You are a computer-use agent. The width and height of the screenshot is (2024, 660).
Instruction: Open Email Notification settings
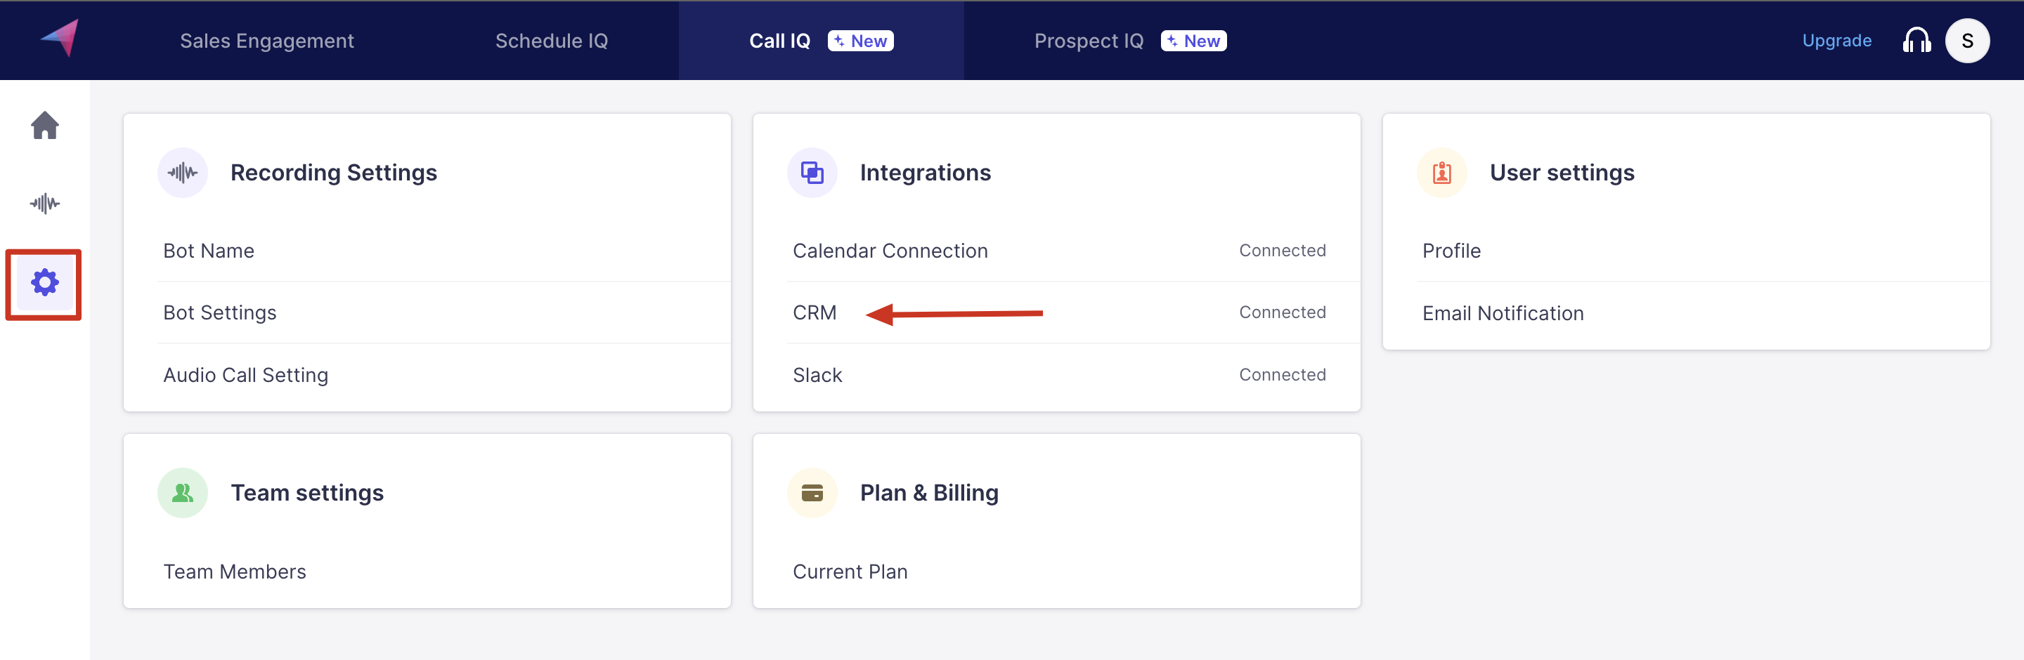pos(1503,314)
